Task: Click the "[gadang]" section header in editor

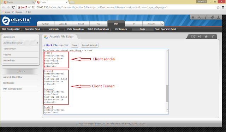Action: tap(49, 89)
